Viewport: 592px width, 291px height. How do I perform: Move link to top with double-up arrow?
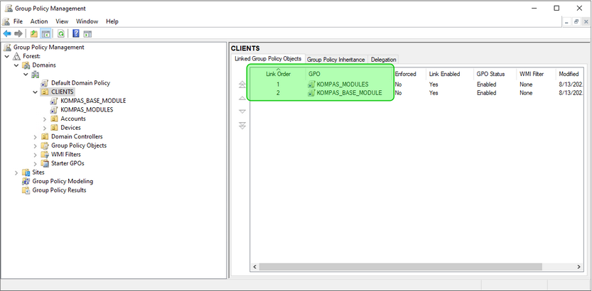point(242,84)
